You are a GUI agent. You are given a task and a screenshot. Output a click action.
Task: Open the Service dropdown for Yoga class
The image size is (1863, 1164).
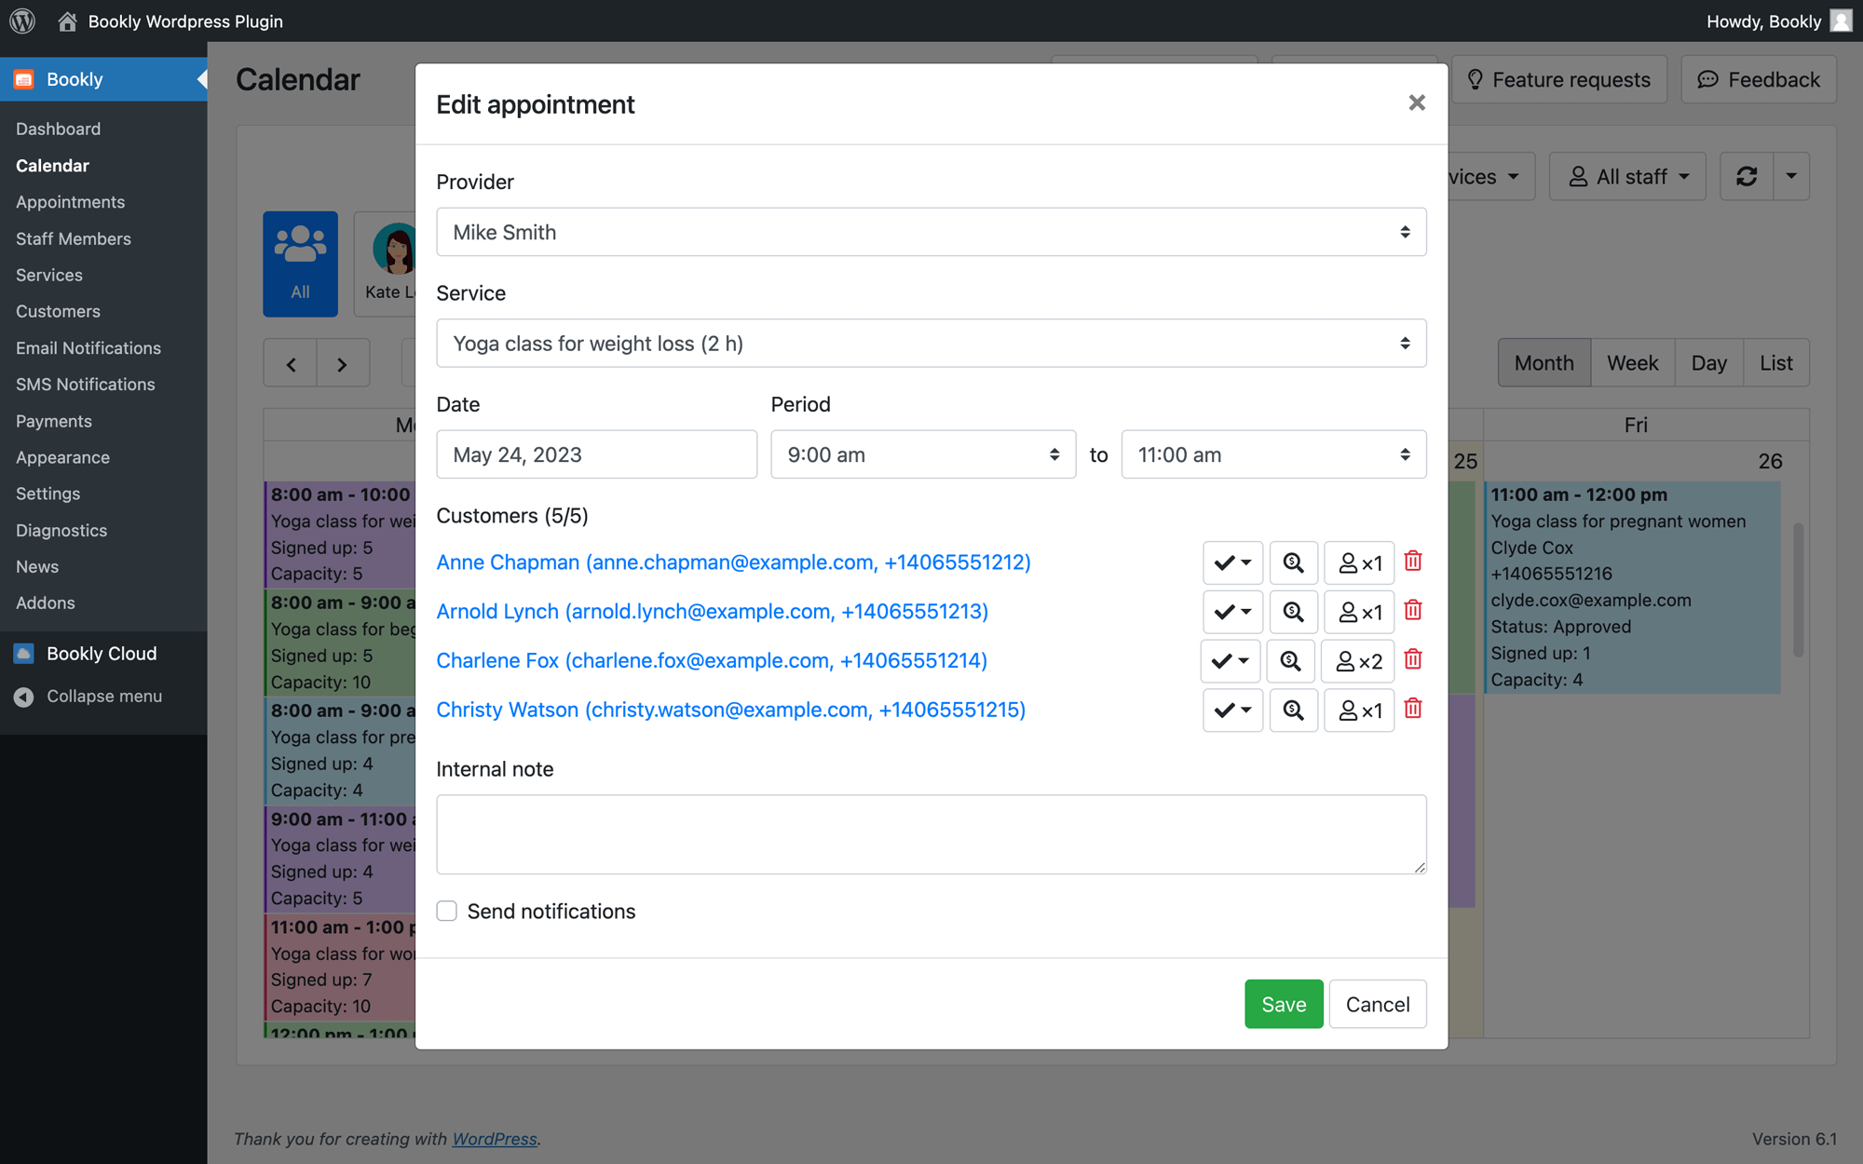point(931,344)
